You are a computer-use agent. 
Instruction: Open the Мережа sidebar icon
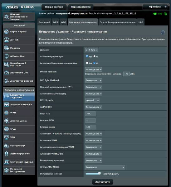7,48
